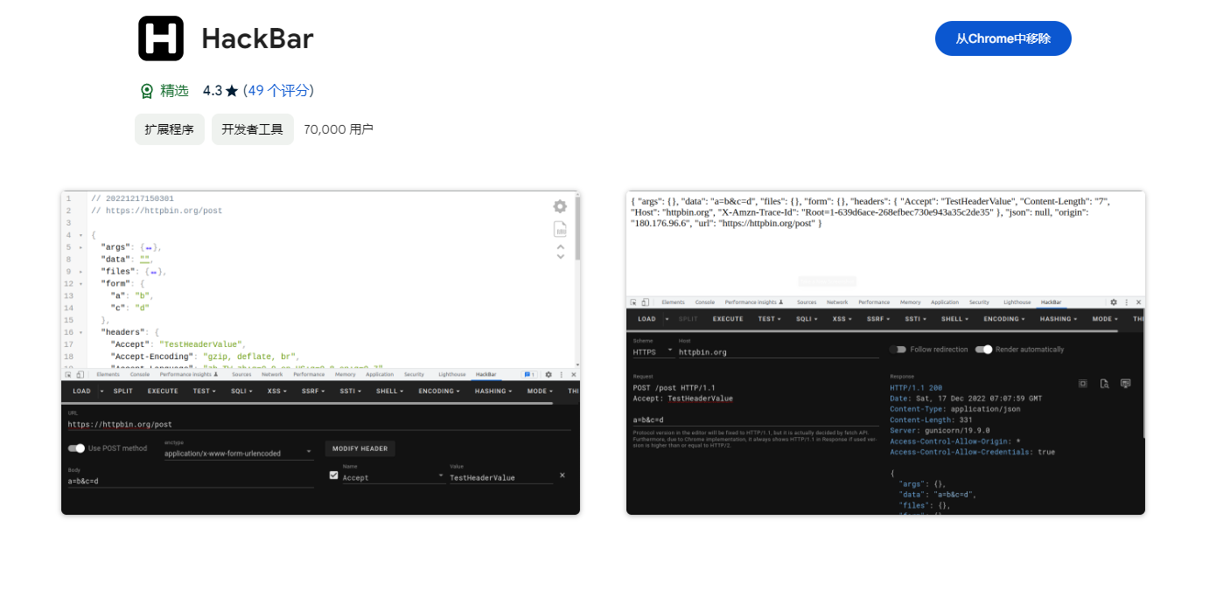
Task: Remove the Accept header with its X icon
Action: pyautogui.click(x=563, y=475)
